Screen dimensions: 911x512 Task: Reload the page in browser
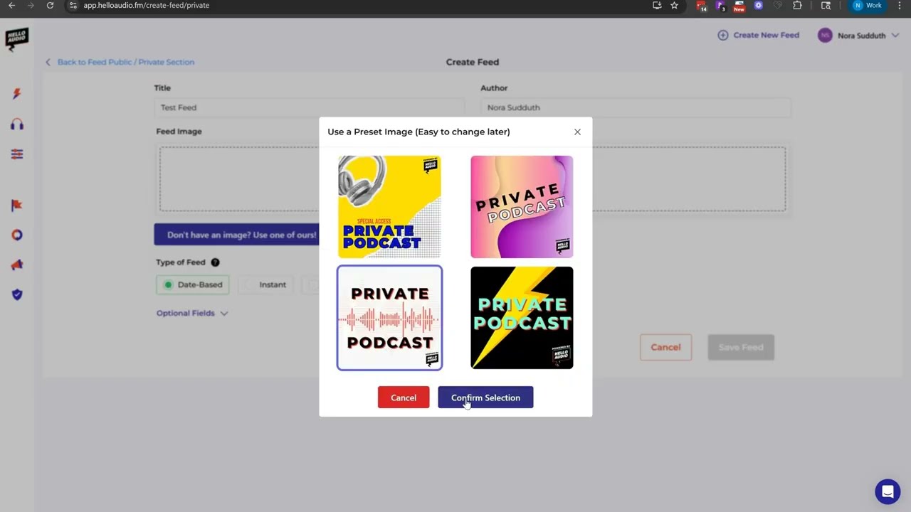click(50, 5)
